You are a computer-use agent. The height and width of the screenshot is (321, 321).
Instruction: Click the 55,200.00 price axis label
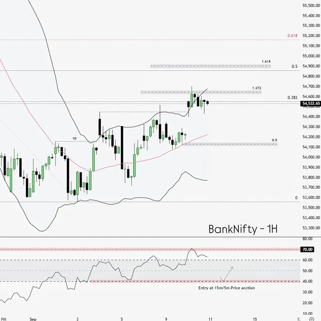[x=311, y=35]
